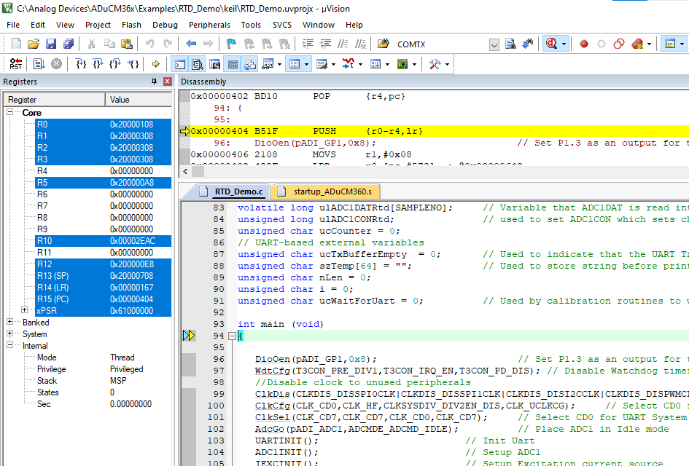Viewport: 689px width, 466px height.
Task: Show next statement yellow arrow icon
Action: (155, 64)
